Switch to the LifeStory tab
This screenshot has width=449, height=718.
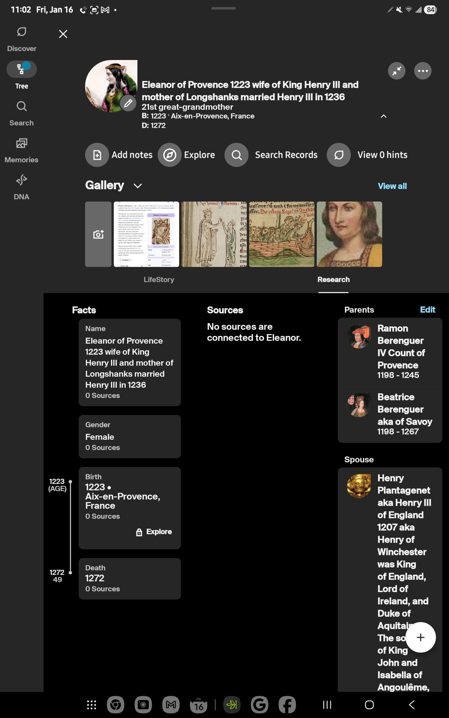159,279
